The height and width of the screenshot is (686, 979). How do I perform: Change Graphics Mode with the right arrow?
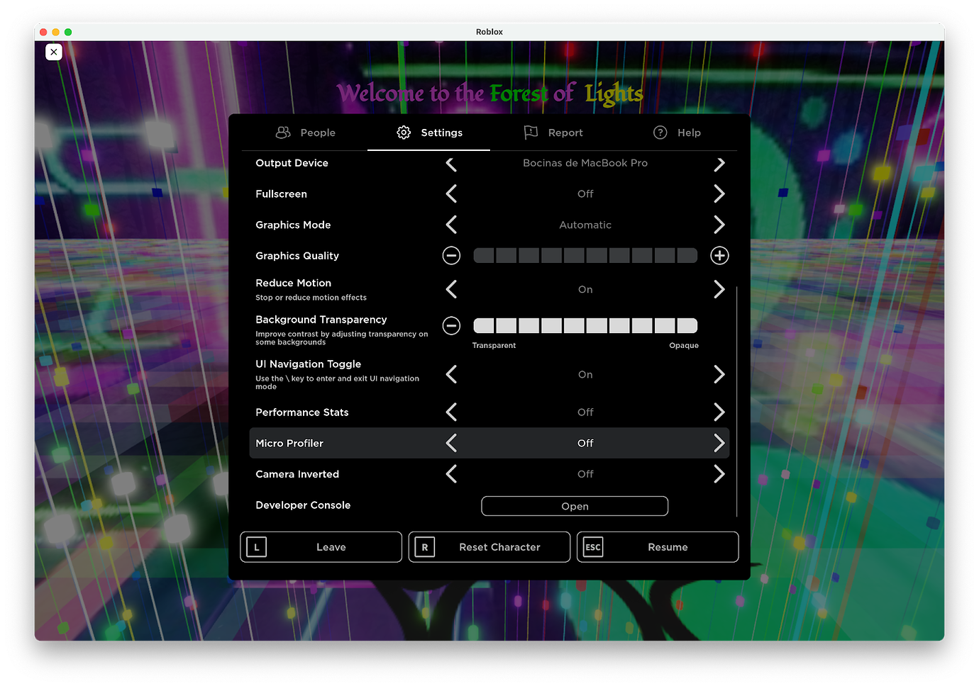click(x=719, y=225)
